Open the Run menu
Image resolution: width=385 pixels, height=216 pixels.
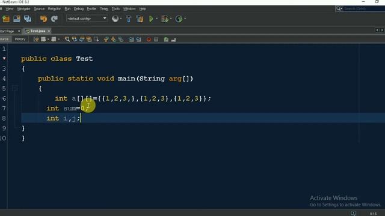(67, 9)
